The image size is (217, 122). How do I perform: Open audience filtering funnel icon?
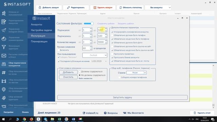4,47
